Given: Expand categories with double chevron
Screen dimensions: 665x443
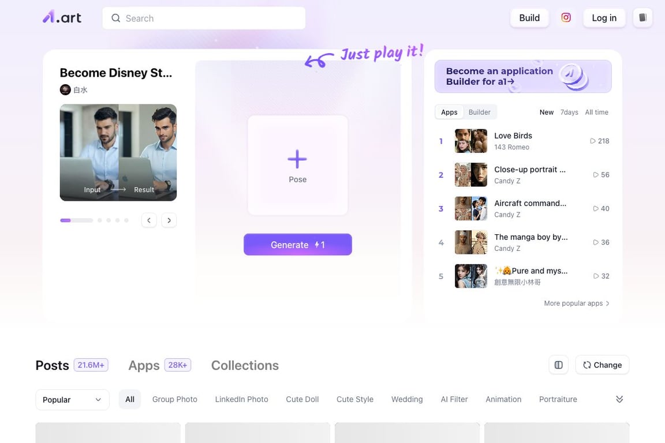Looking at the screenshot, I should click(619, 399).
